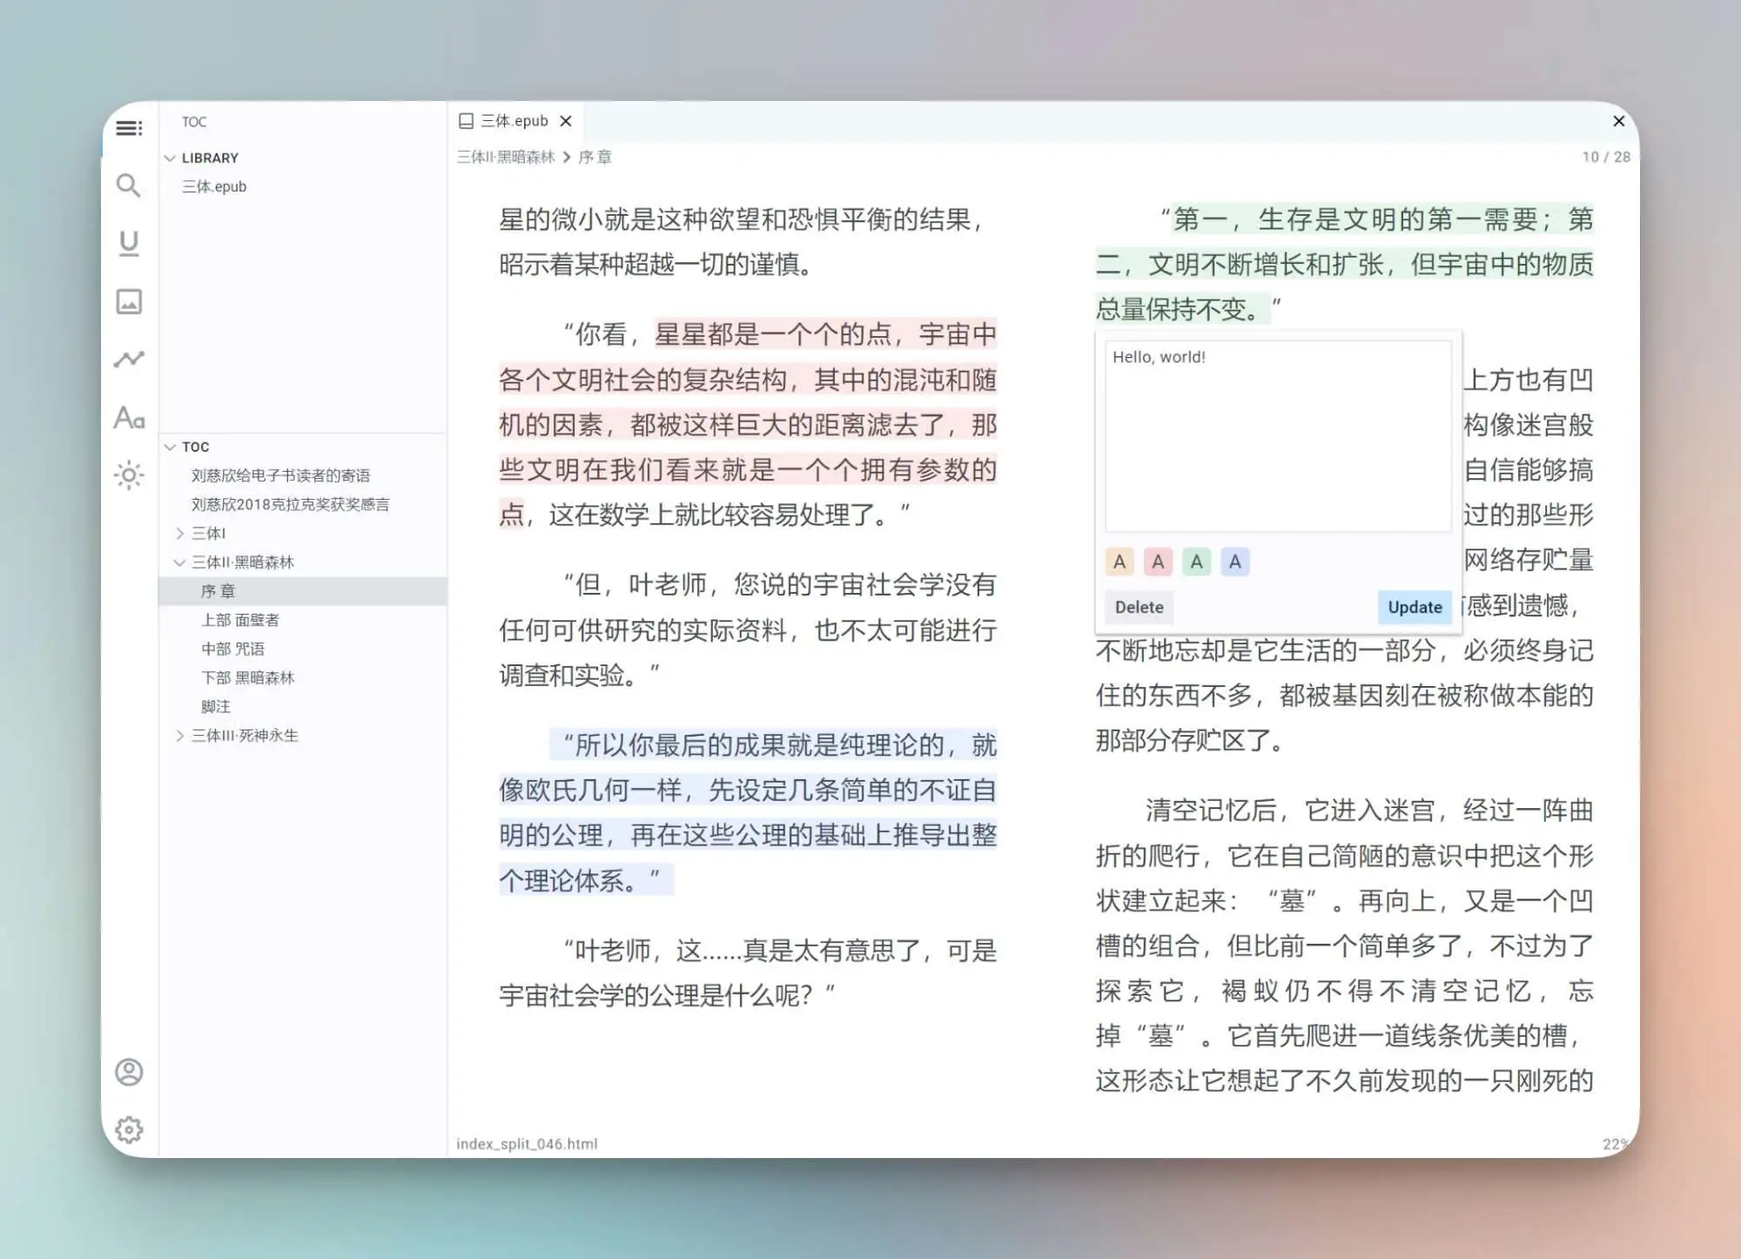1741x1259 pixels.
Task: Open typography settings with Aa icon
Action: (129, 419)
